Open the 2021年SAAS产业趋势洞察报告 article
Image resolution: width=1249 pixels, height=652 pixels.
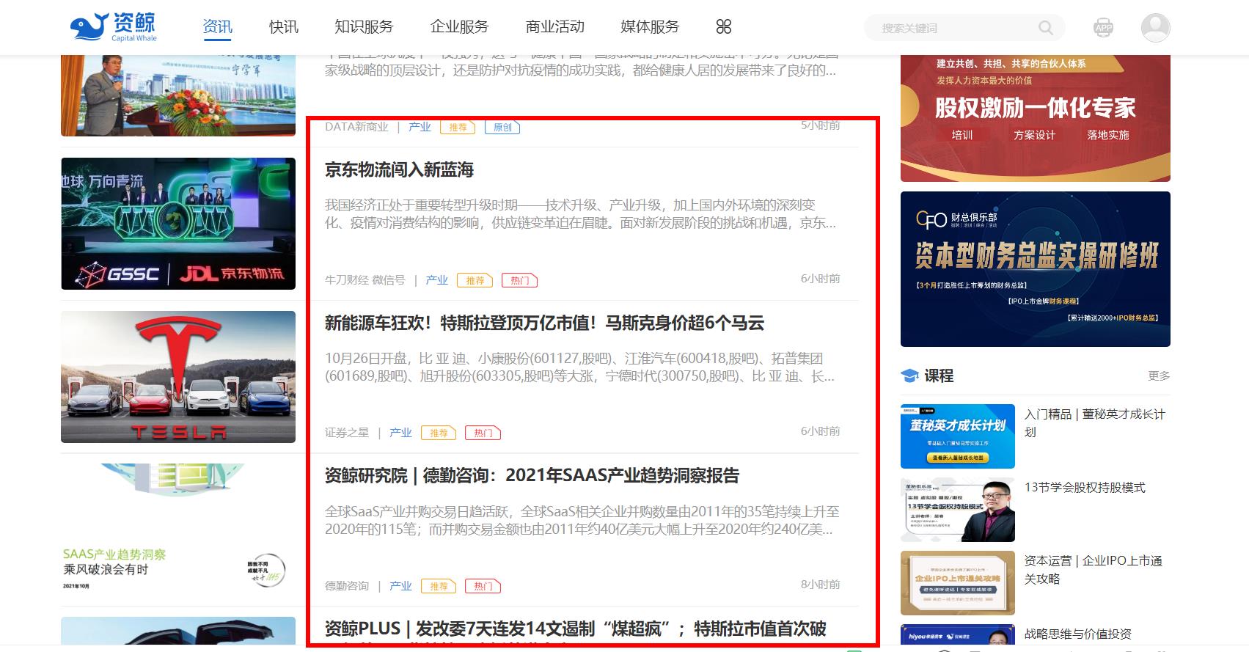coord(532,476)
